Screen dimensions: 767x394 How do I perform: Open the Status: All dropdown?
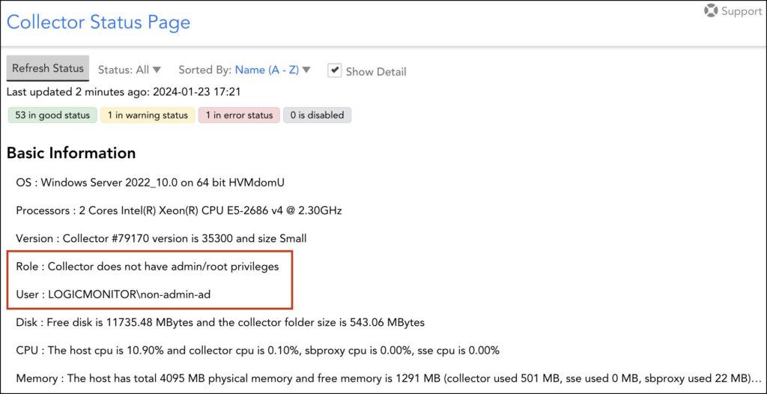click(x=130, y=70)
